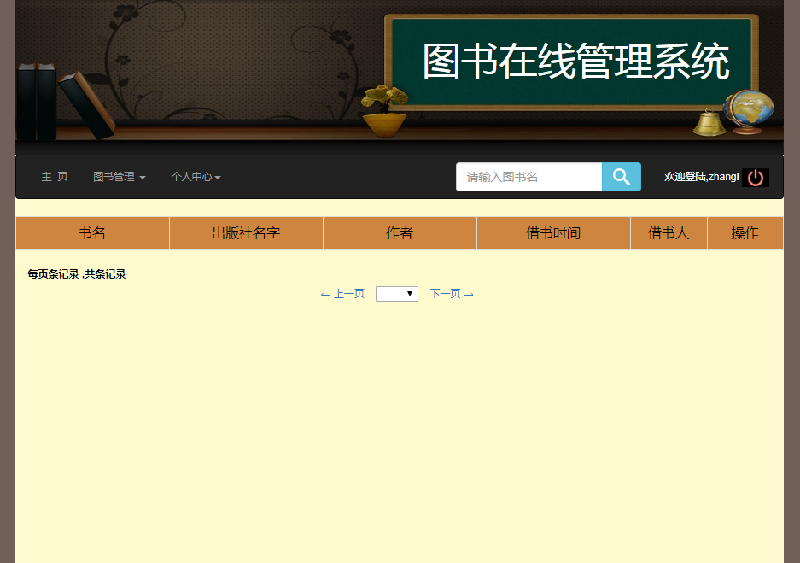Viewport: 800px width, 563px height.
Task: Click the 欢迎登陆,zhang! greeting text
Action: tap(702, 177)
